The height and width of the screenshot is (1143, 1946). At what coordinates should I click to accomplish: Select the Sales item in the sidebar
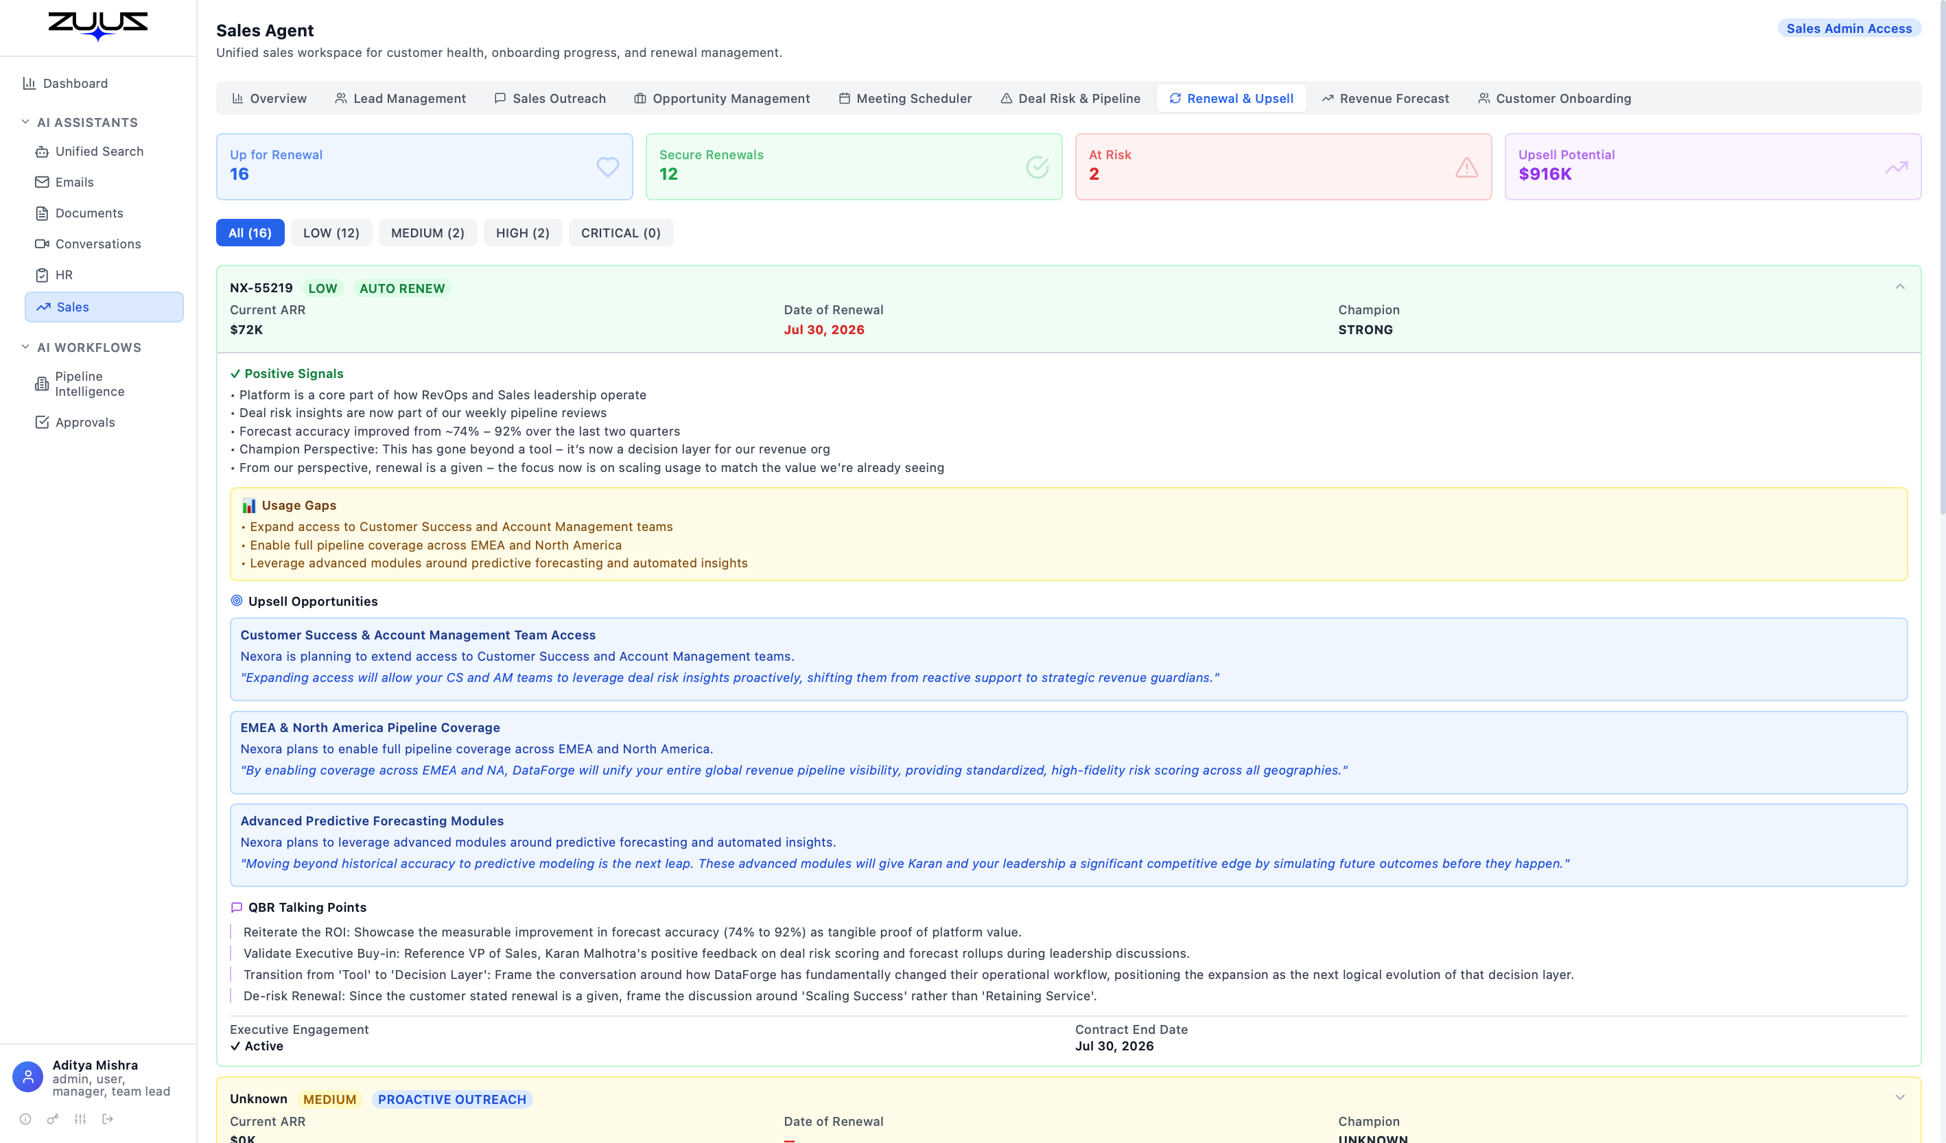coord(104,307)
